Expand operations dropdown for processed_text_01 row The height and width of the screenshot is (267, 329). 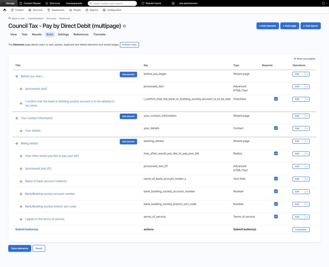click(x=307, y=166)
